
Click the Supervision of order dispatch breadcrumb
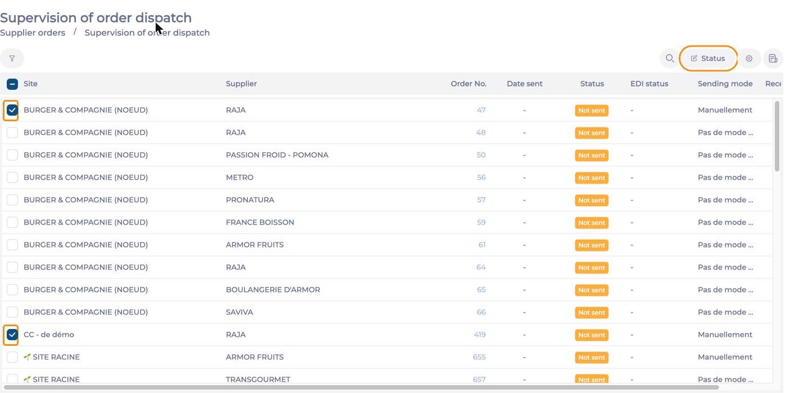point(147,33)
